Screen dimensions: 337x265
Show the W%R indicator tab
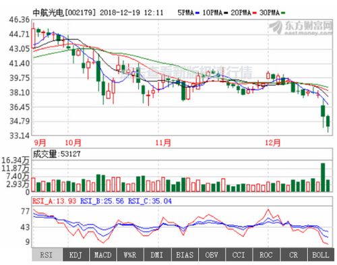point(130,255)
